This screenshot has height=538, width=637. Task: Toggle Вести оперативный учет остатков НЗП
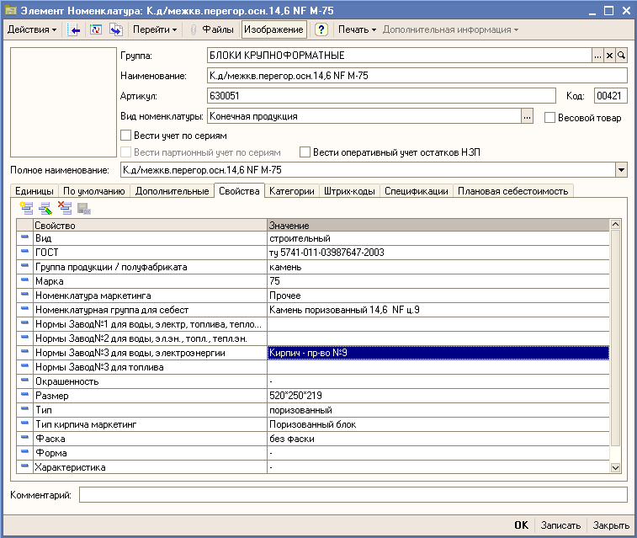pyautogui.click(x=305, y=152)
